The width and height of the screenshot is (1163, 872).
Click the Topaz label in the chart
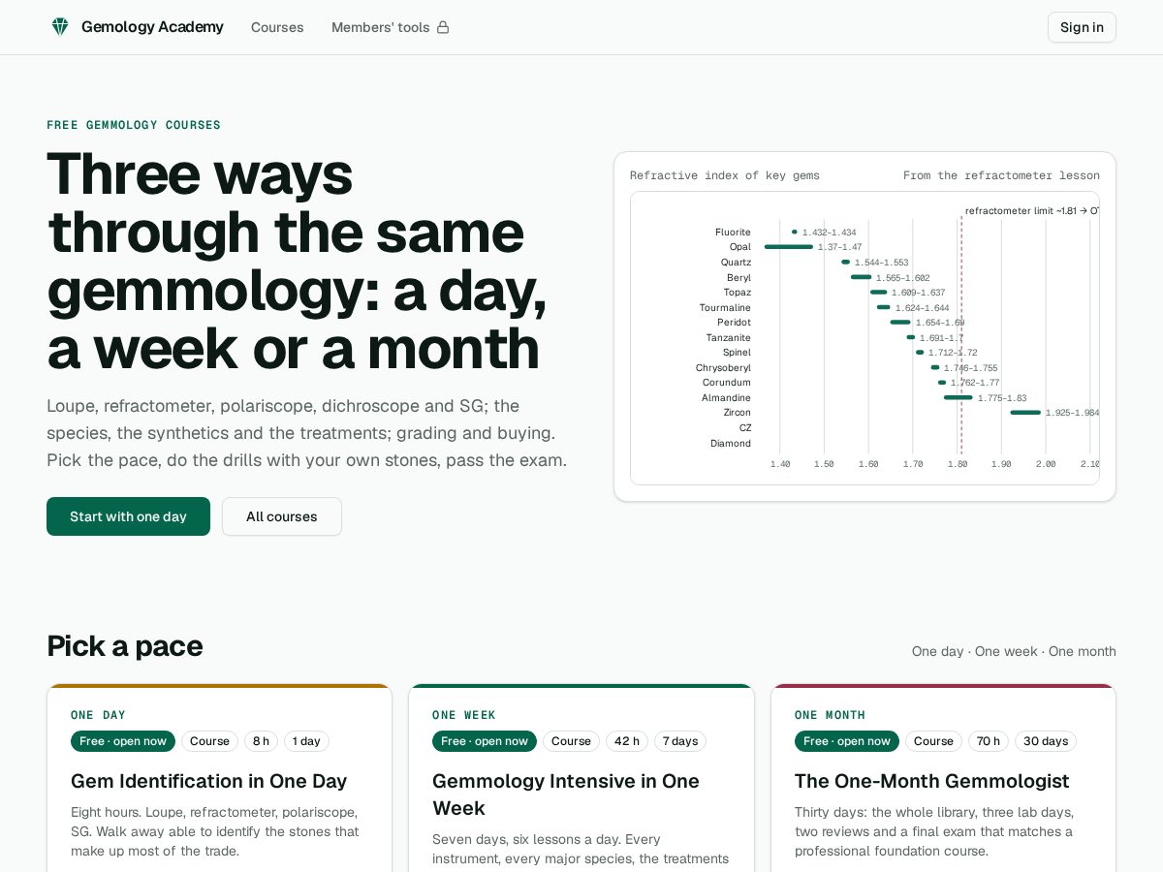pyautogui.click(x=738, y=293)
